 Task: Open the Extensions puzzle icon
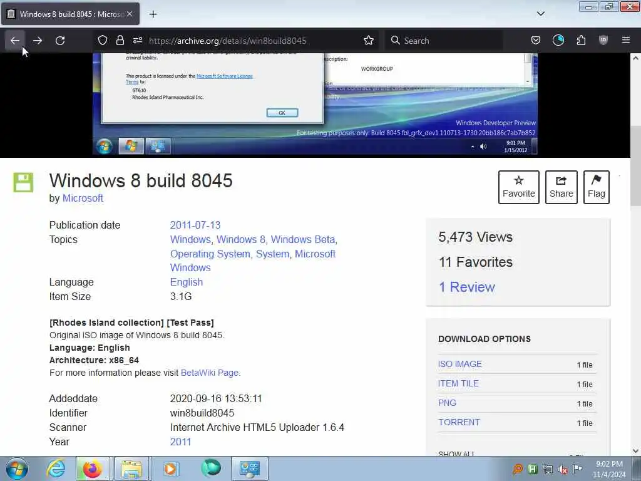click(x=581, y=40)
